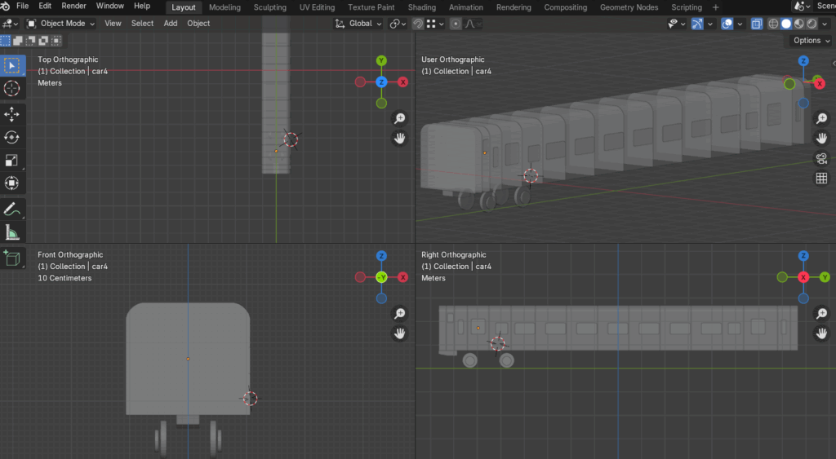Select the Annotate pencil tool
836x459 pixels.
pyautogui.click(x=12, y=210)
